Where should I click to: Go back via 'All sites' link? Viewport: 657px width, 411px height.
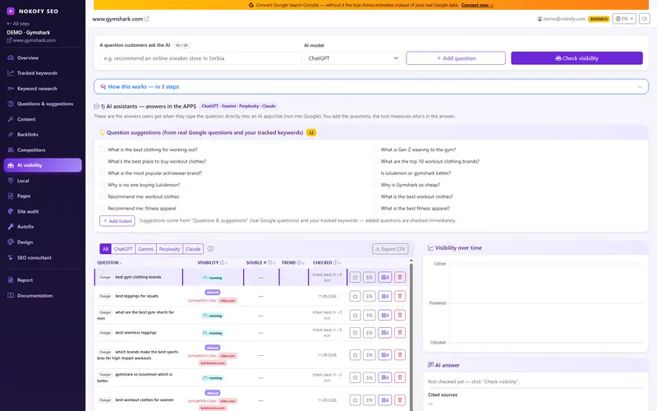point(18,24)
